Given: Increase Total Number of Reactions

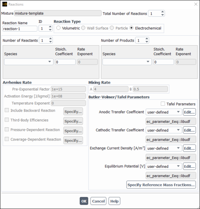Looking at the screenshot, I should [x=162, y=12].
